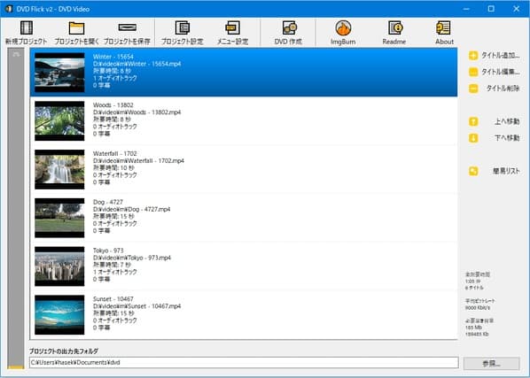
Task: Click the 上へ移動 label
Action: tap(507, 121)
